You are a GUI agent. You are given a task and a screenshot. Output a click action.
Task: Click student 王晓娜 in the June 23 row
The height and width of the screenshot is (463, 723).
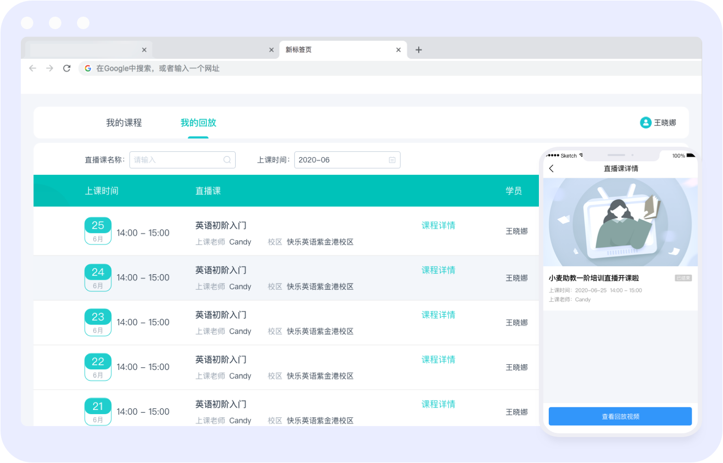(x=517, y=323)
